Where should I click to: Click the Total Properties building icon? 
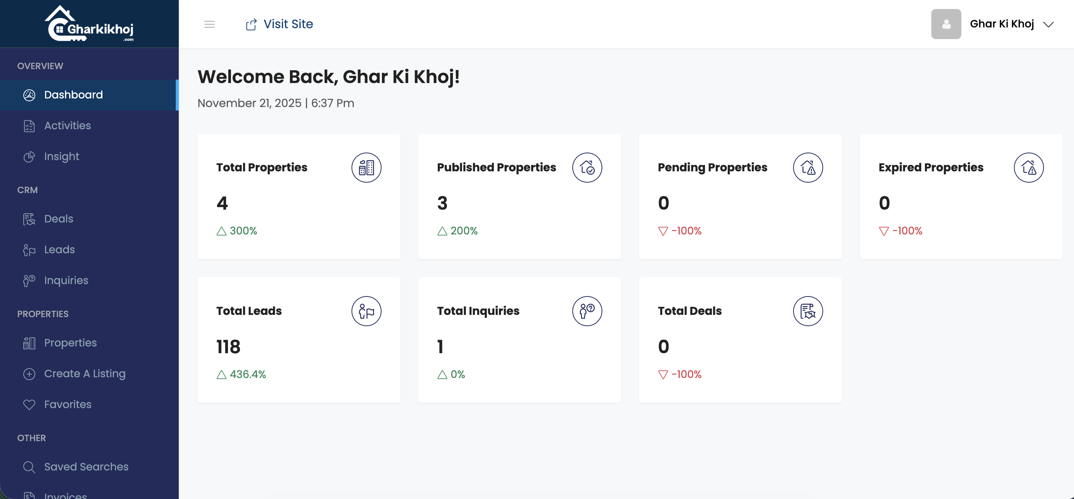pos(366,168)
